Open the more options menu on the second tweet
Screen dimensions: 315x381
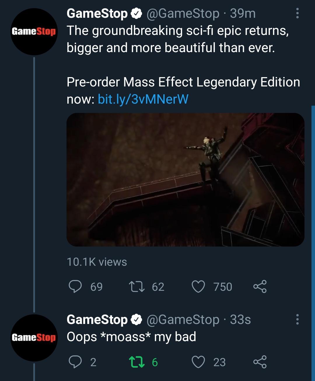click(297, 319)
